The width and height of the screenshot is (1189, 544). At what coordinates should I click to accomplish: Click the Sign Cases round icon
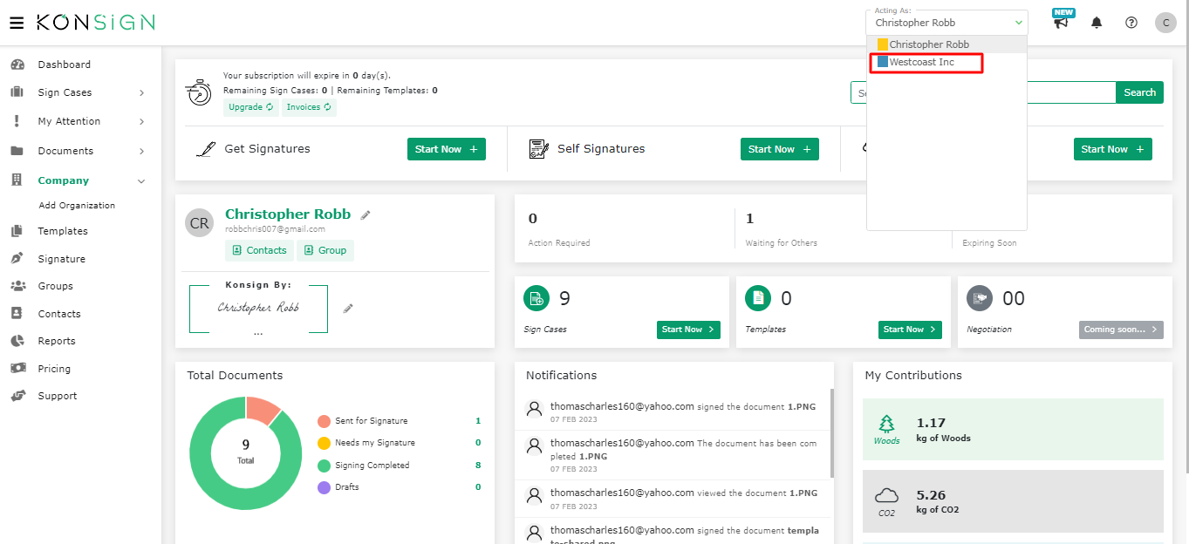click(x=536, y=299)
